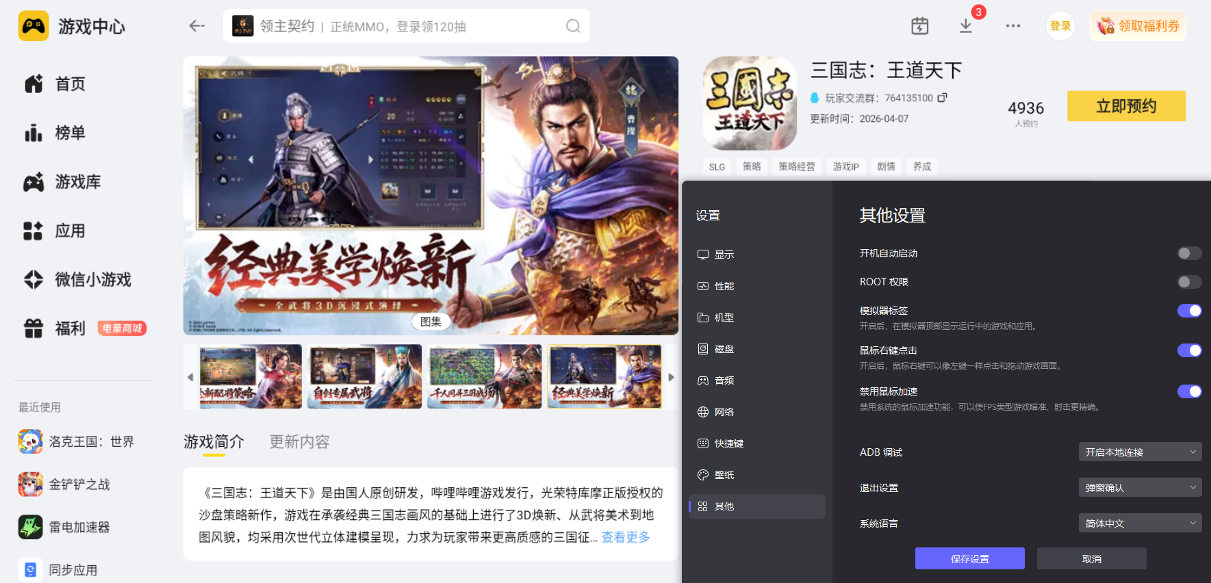Select 经典美学焕新 screenshot thumbnail
Screen dimensions: 1211x583
point(604,377)
